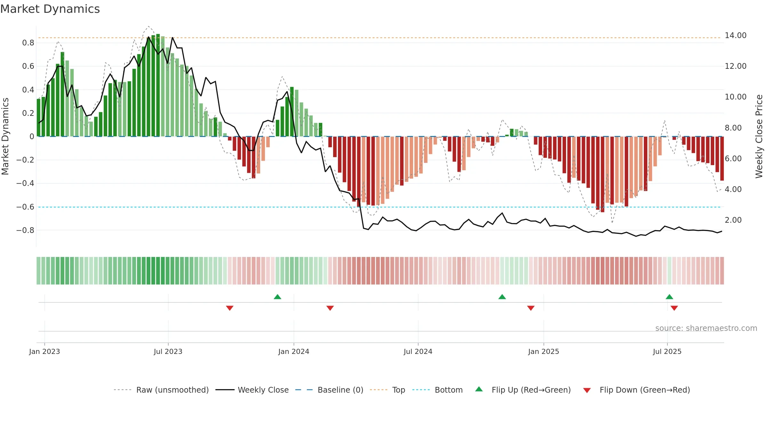Click the Jan 2024 x-axis label
The image size is (768, 432).
[x=294, y=351]
